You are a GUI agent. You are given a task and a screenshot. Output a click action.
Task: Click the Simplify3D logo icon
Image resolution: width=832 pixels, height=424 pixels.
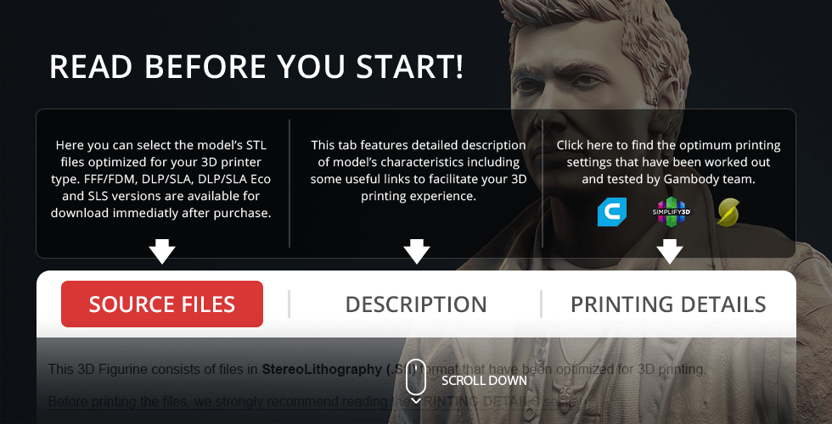[672, 211]
